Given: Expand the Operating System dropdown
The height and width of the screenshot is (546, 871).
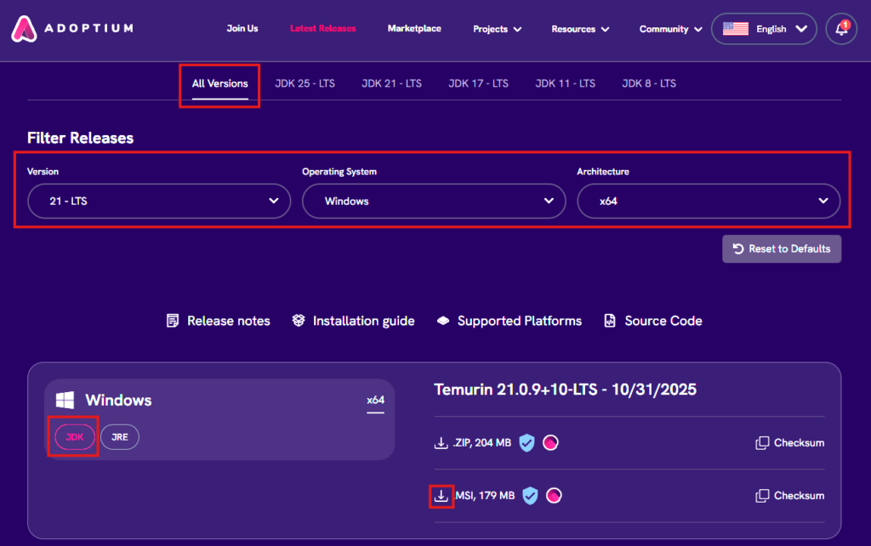Looking at the screenshot, I should [434, 202].
